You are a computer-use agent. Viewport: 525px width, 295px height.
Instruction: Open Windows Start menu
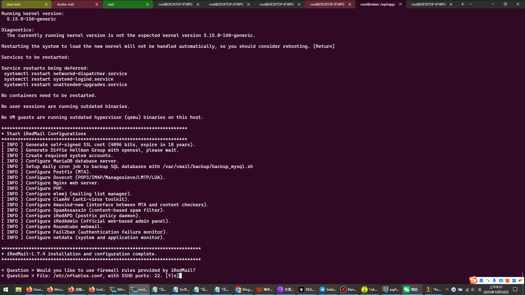(5, 290)
